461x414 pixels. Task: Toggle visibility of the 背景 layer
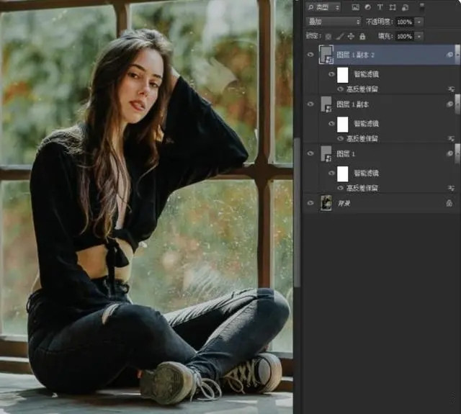310,204
